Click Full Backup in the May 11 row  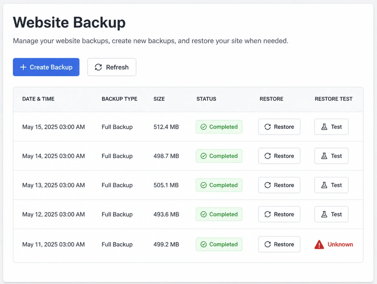tap(117, 244)
